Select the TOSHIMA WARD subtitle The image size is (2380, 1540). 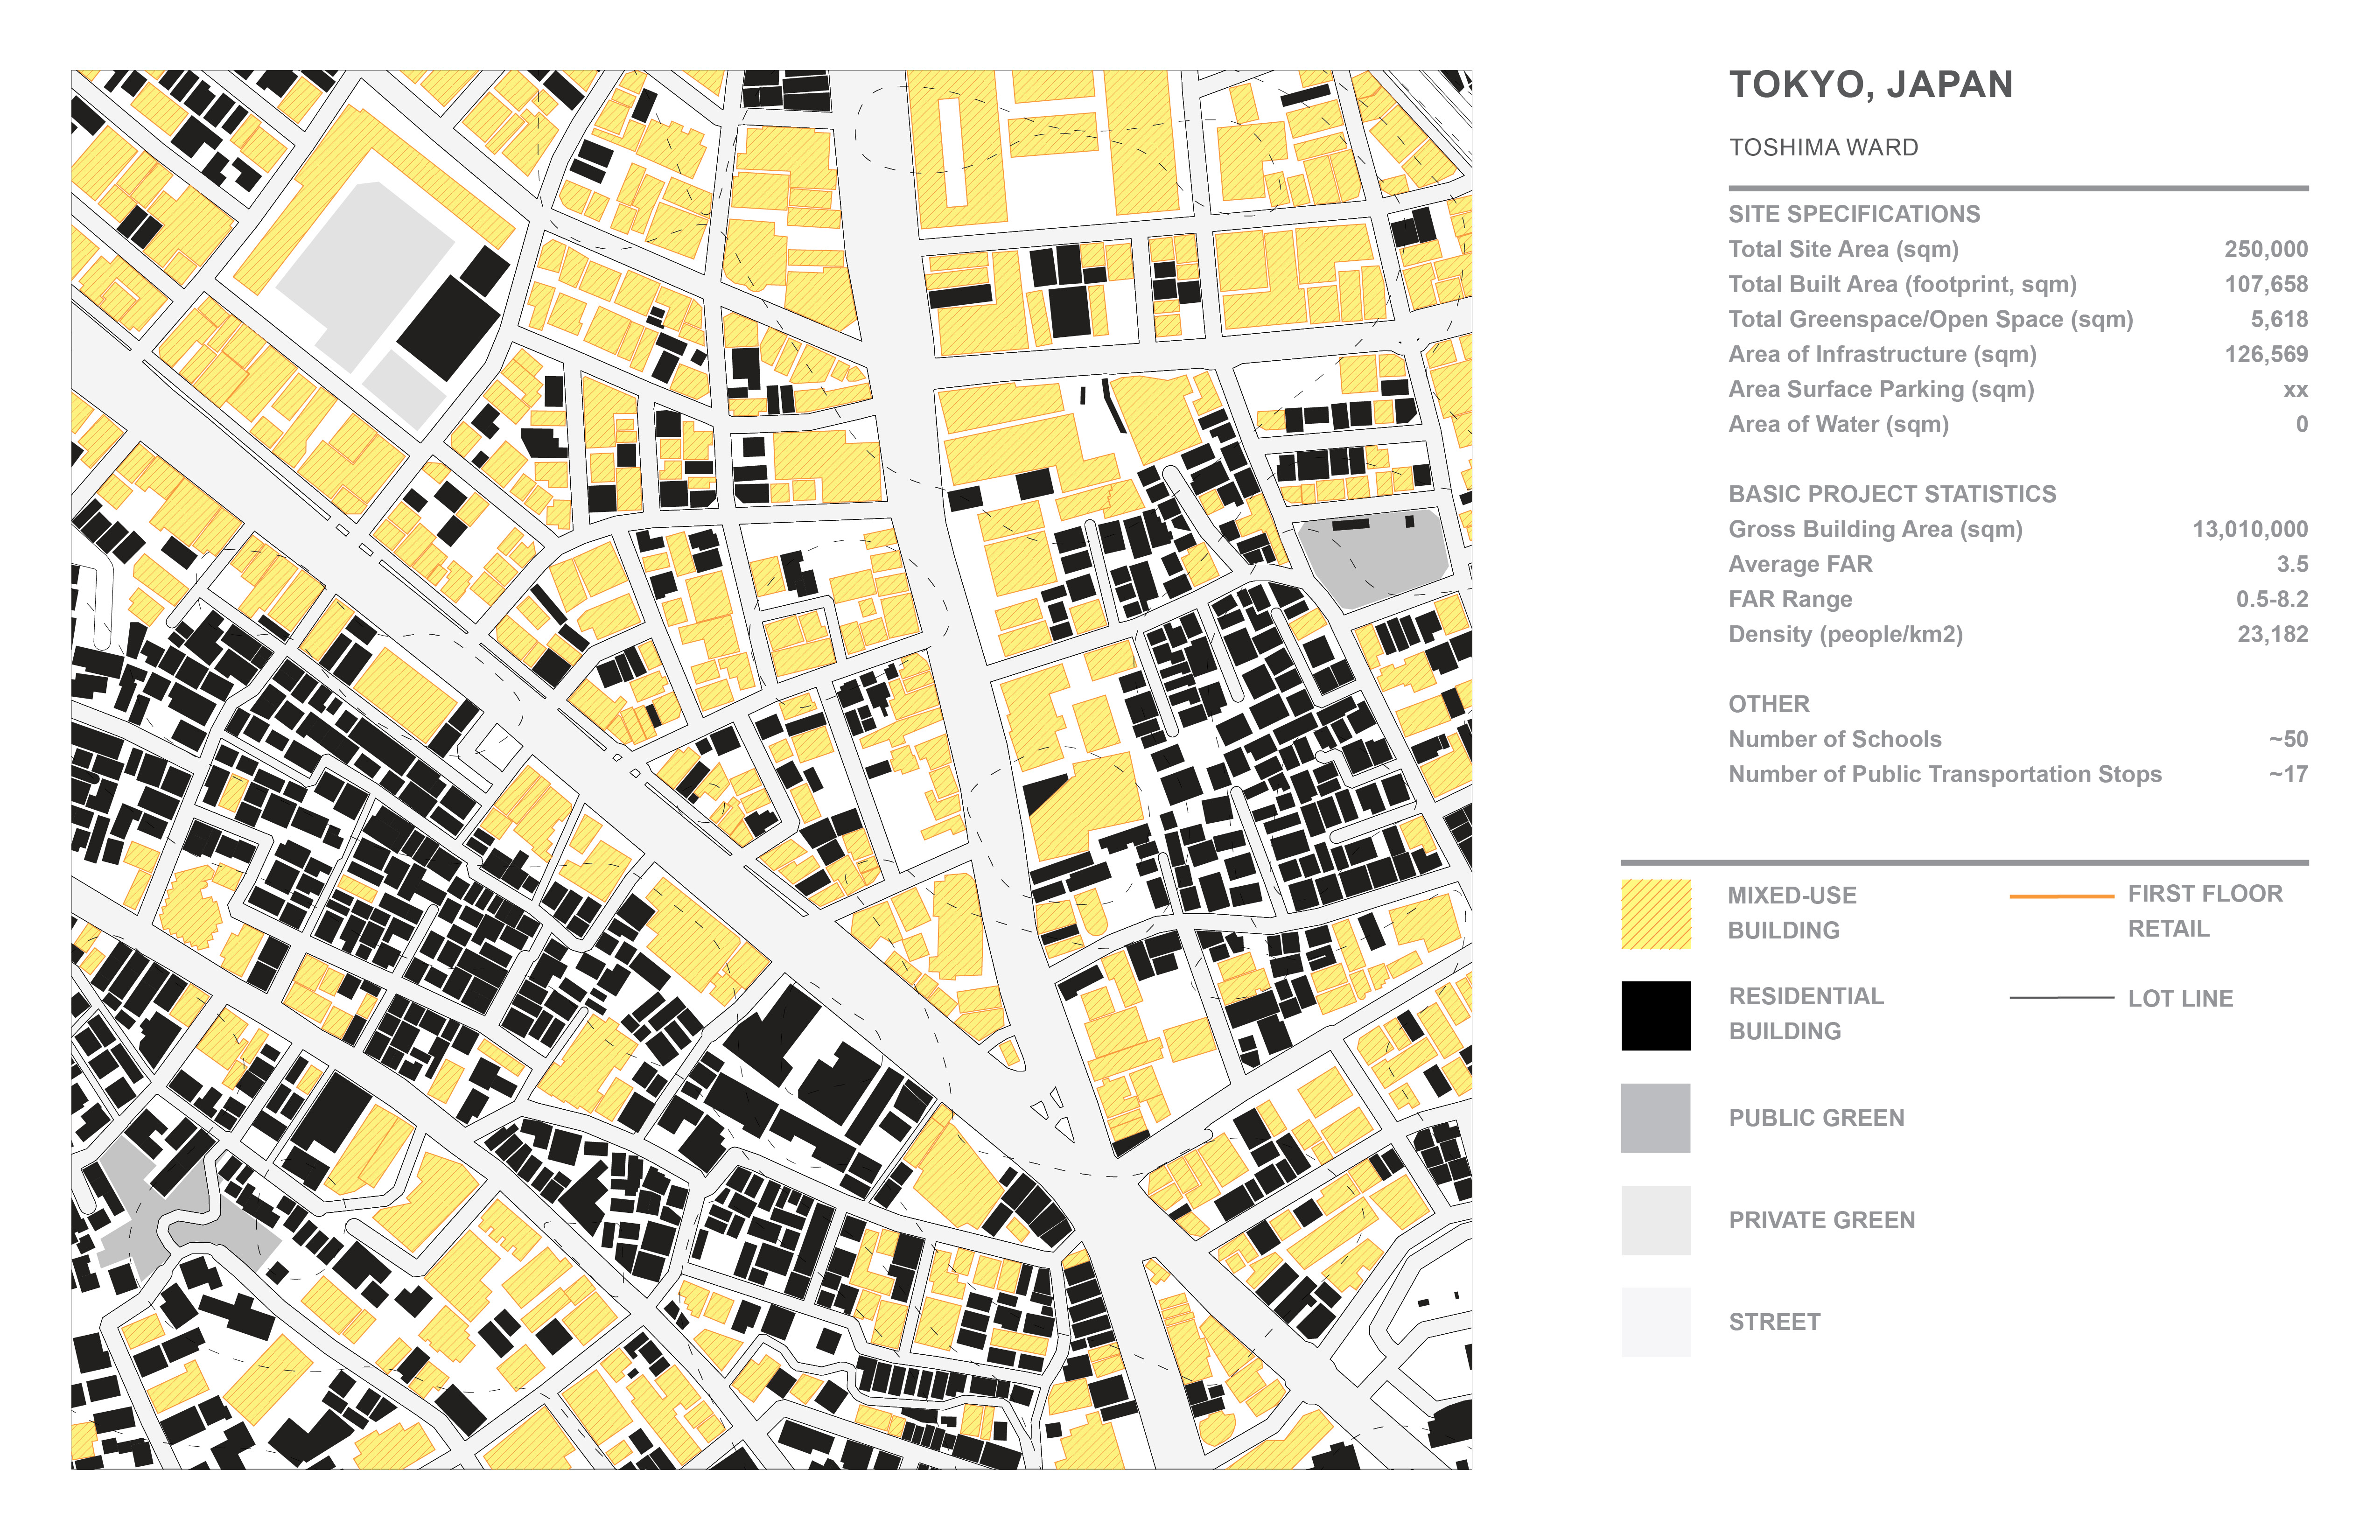pos(1824,148)
